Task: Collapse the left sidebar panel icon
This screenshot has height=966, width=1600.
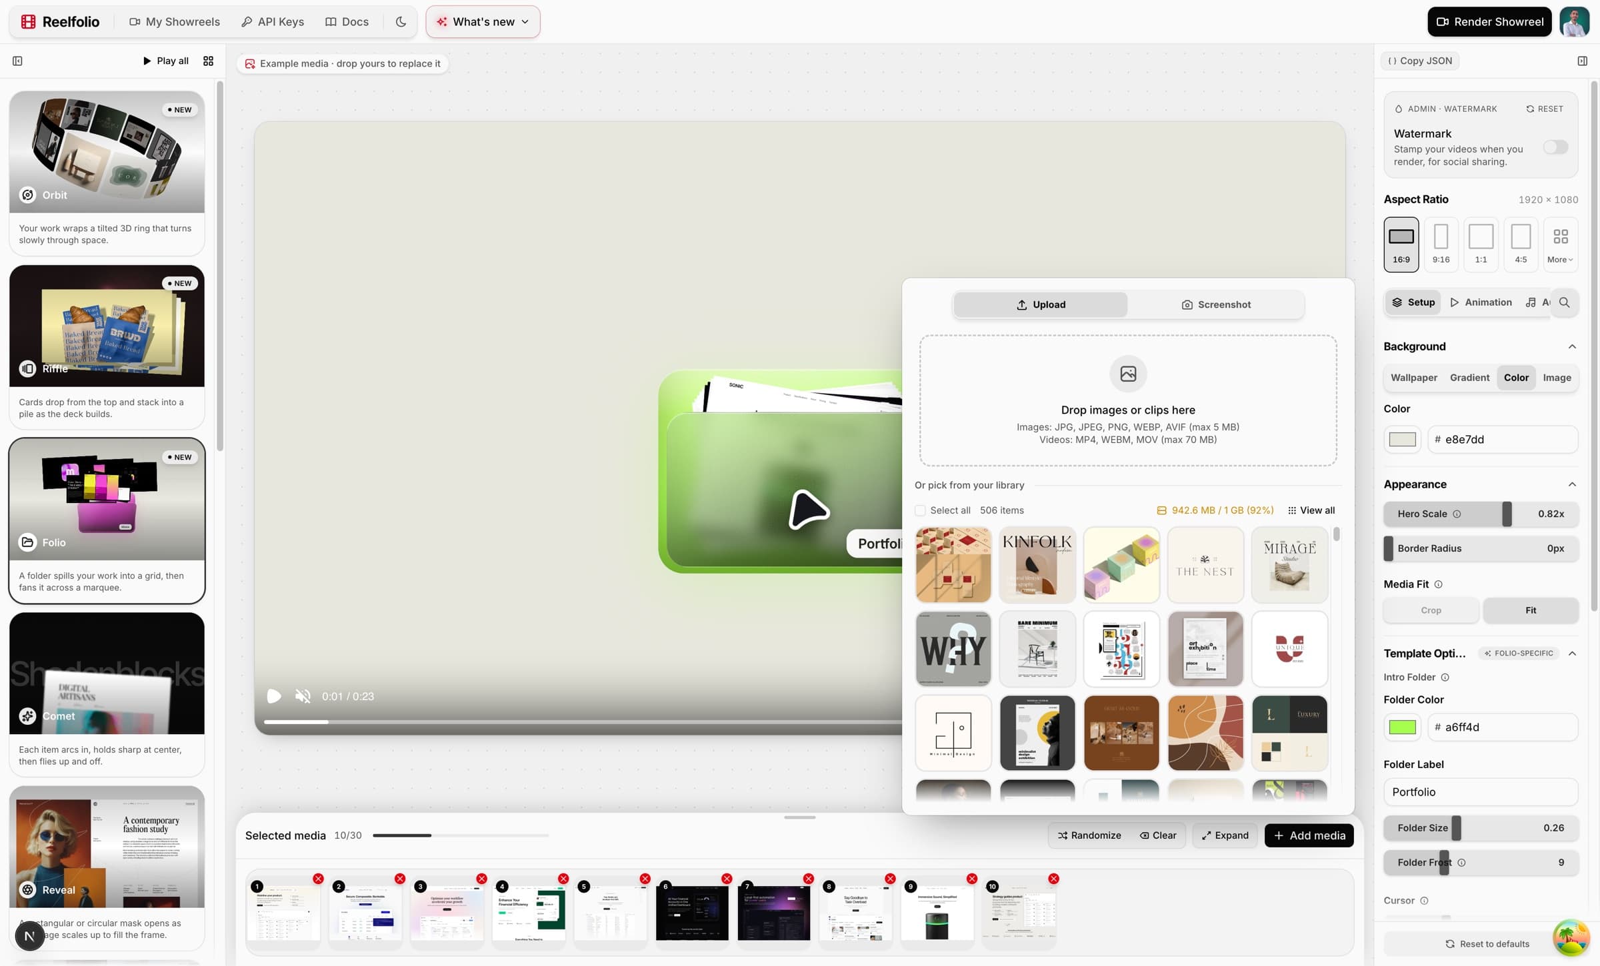Action: (x=17, y=61)
